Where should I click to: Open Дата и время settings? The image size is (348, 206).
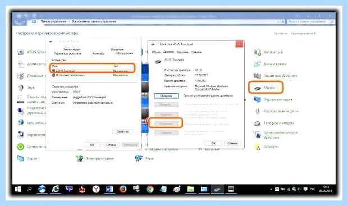270,64
